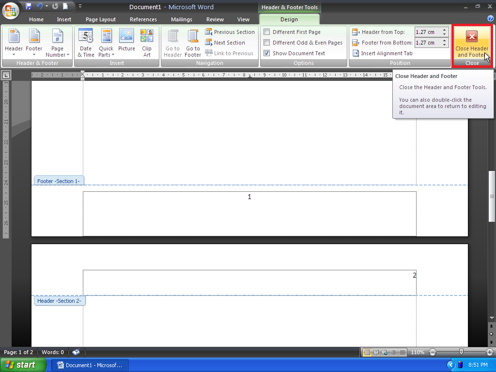Close Header and Footer tools
The image size is (496, 372).
[472, 43]
